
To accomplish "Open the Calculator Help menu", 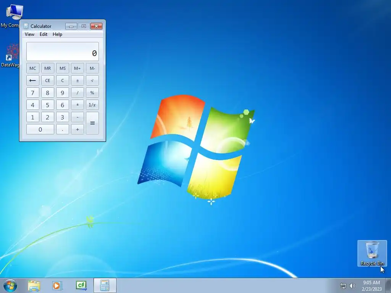I will click(57, 34).
